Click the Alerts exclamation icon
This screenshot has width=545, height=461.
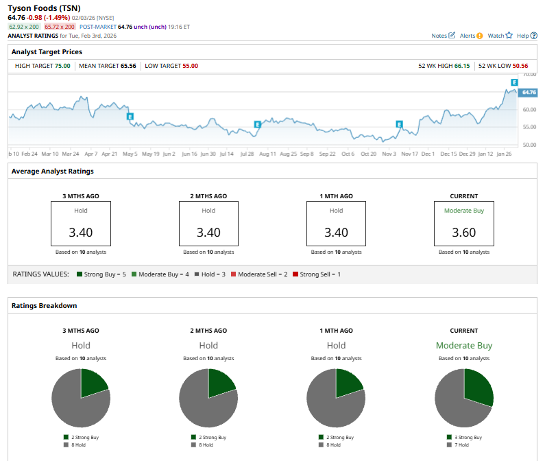(x=480, y=36)
